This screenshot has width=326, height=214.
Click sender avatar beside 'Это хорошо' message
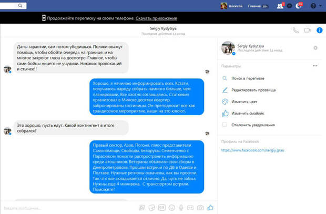click(x=7, y=131)
